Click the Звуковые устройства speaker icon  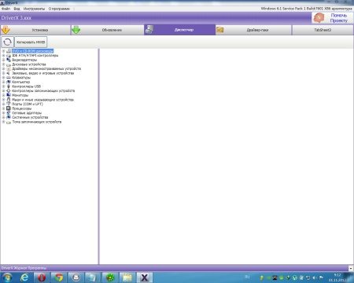click(x=9, y=73)
